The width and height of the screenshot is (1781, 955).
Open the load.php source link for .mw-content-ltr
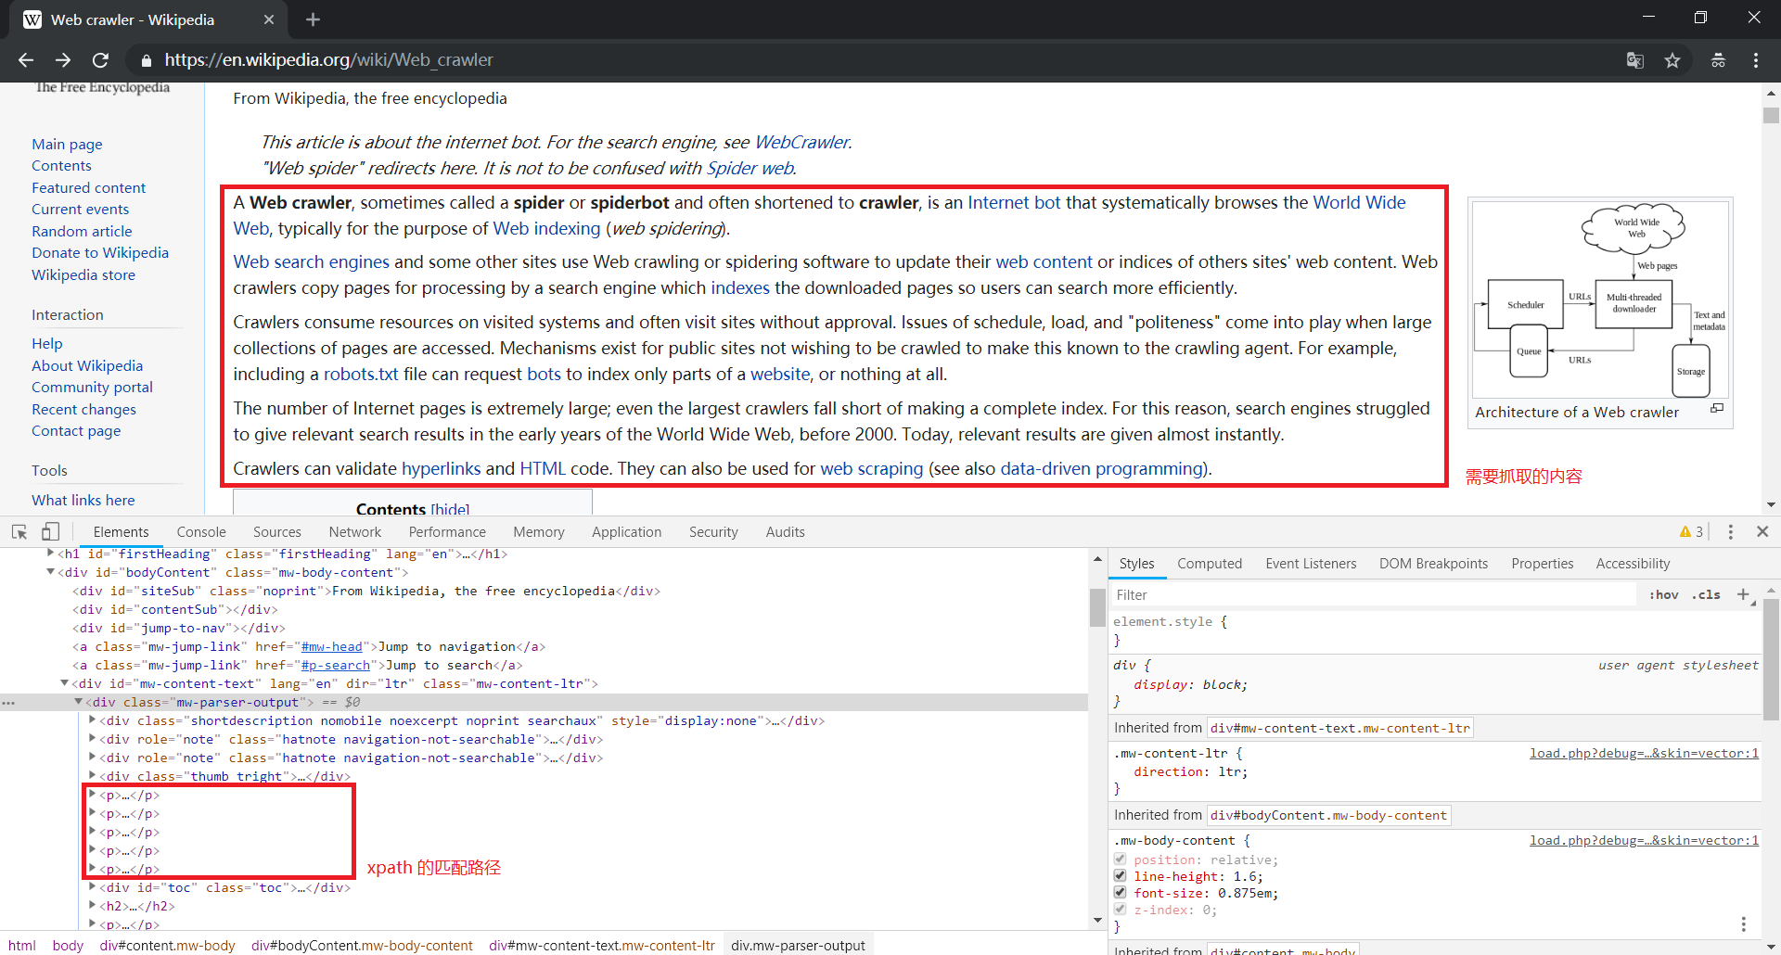click(1644, 753)
